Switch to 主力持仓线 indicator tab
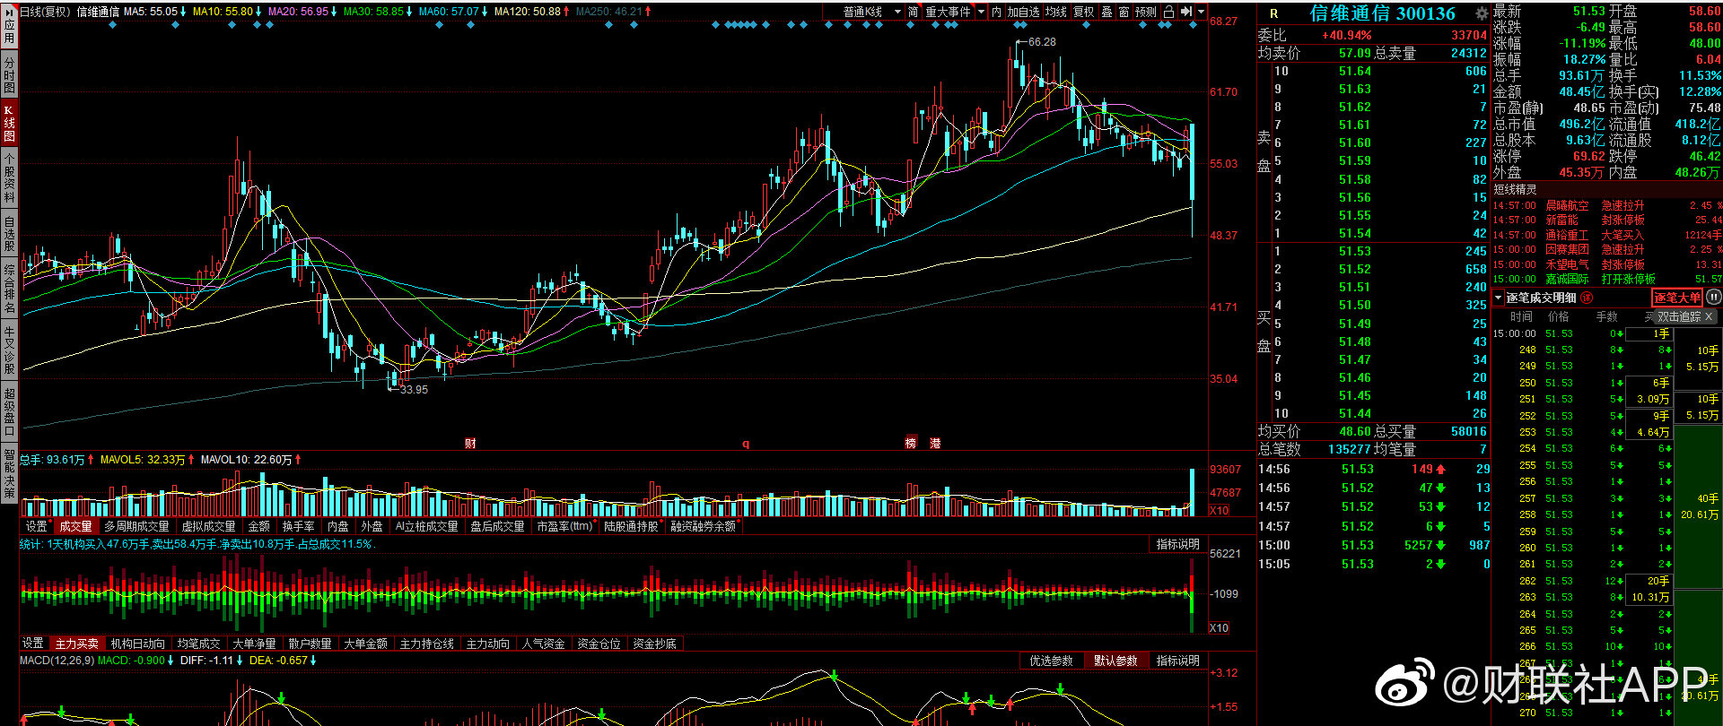Image resolution: width=1723 pixels, height=726 pixels. [427, 644]
